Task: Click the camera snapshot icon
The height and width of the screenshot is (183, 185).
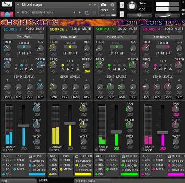Action: tap(103, 5)
